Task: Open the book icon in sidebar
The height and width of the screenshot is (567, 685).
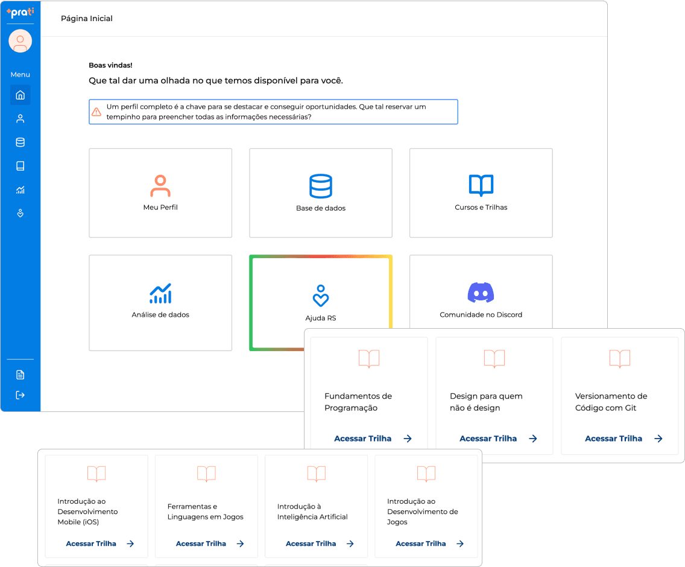Action: (20, 166)
